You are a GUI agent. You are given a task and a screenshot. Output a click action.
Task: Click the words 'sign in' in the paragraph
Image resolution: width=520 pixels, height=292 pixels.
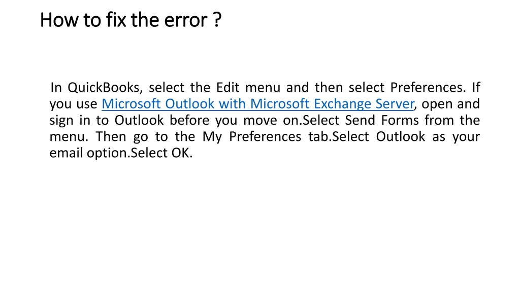click(x=70, y=121)
